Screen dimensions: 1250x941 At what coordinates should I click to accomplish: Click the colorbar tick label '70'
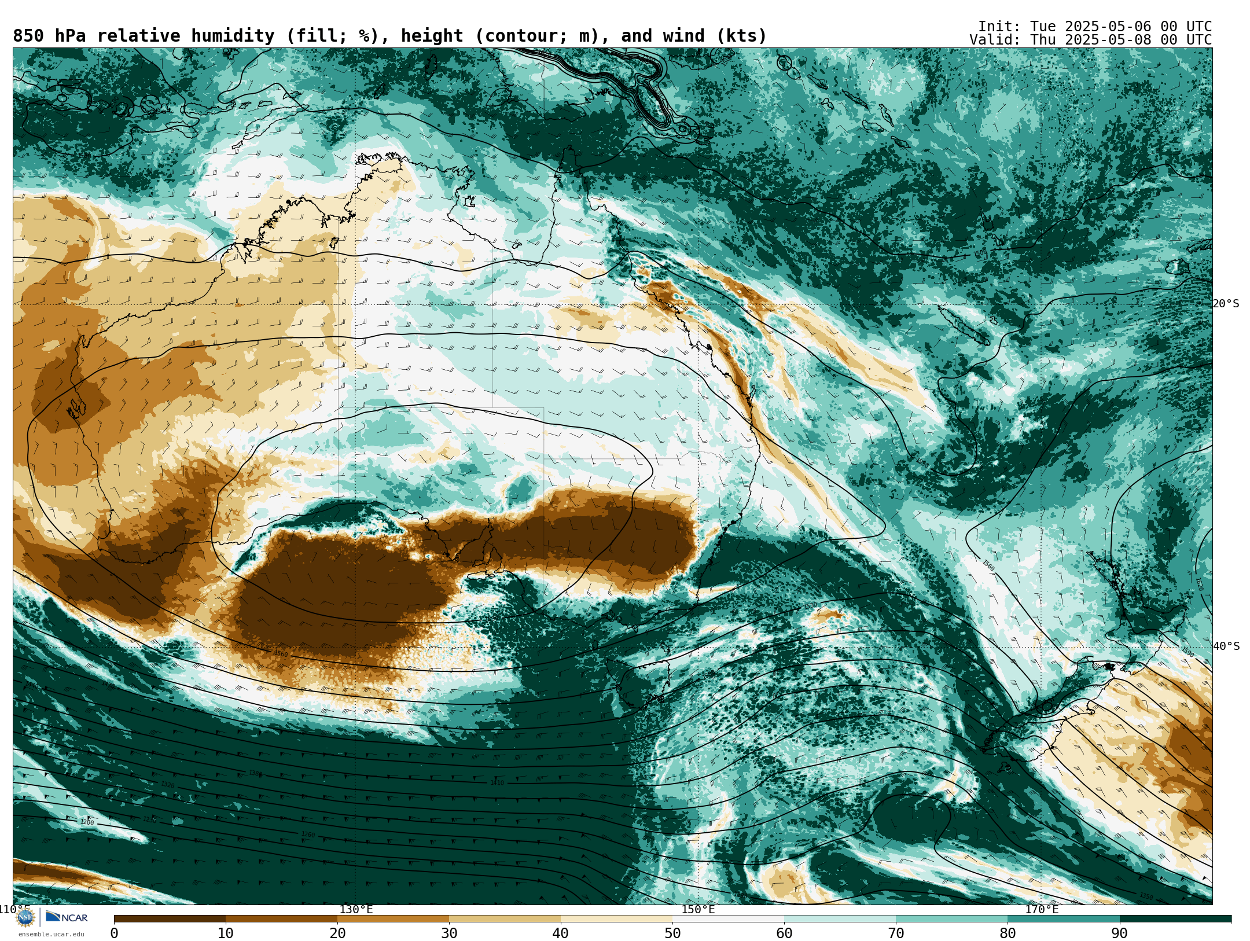point(896,933)
